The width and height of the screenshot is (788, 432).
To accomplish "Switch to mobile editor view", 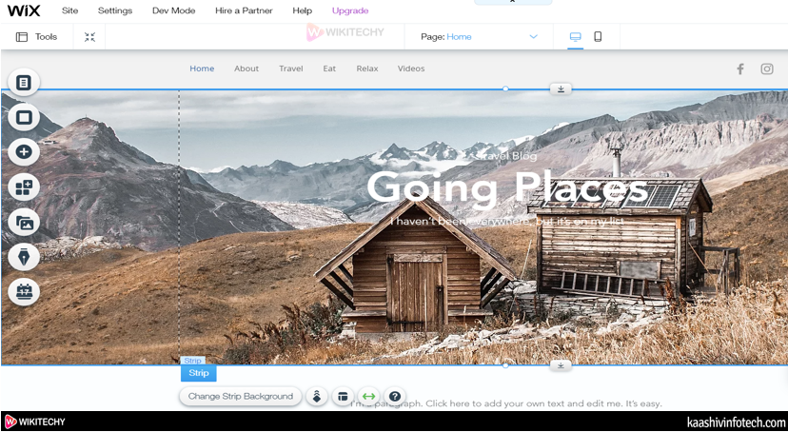I will tap(598, 37).
